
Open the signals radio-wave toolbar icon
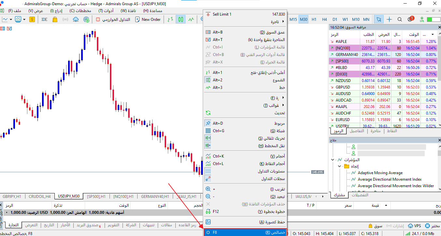(x=65, y=20)
